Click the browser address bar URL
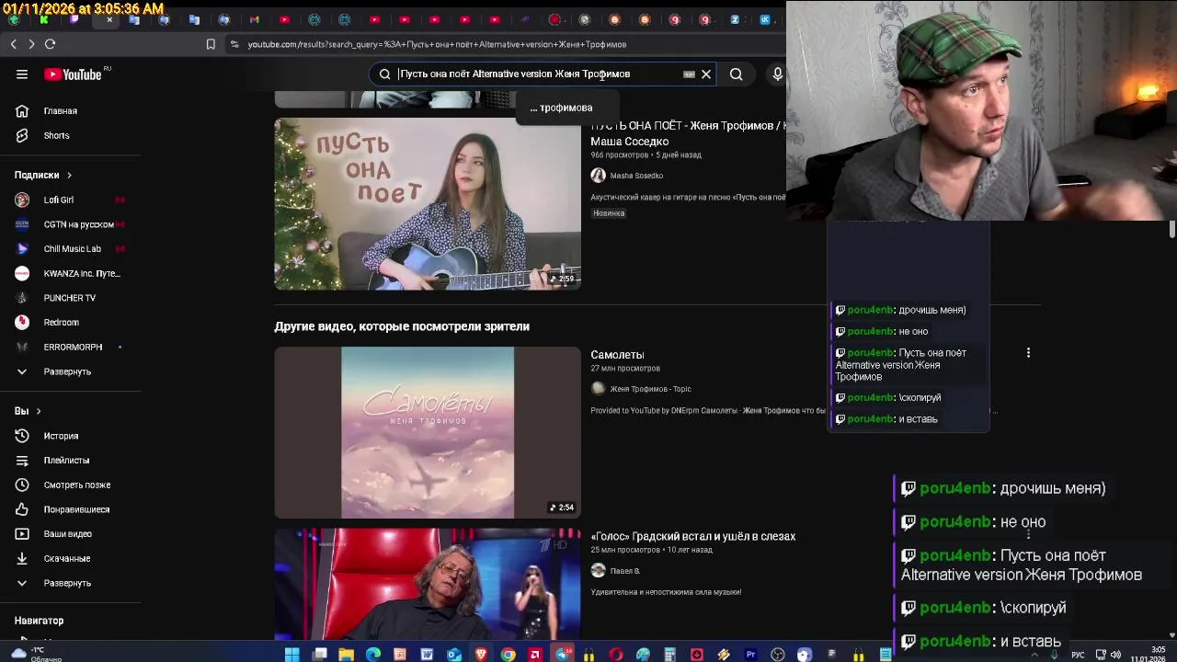This screenshot has height=662, width=1177. pyautogui.click(x=437, y=44)
